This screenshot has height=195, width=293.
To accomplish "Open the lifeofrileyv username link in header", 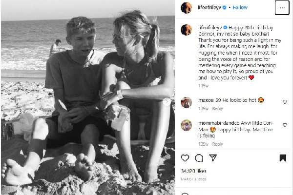I will click(x=210, y=8).
